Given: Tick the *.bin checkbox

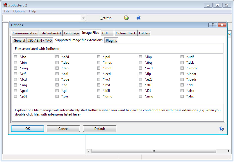Looking at the screenshot, I should (15, 63).
